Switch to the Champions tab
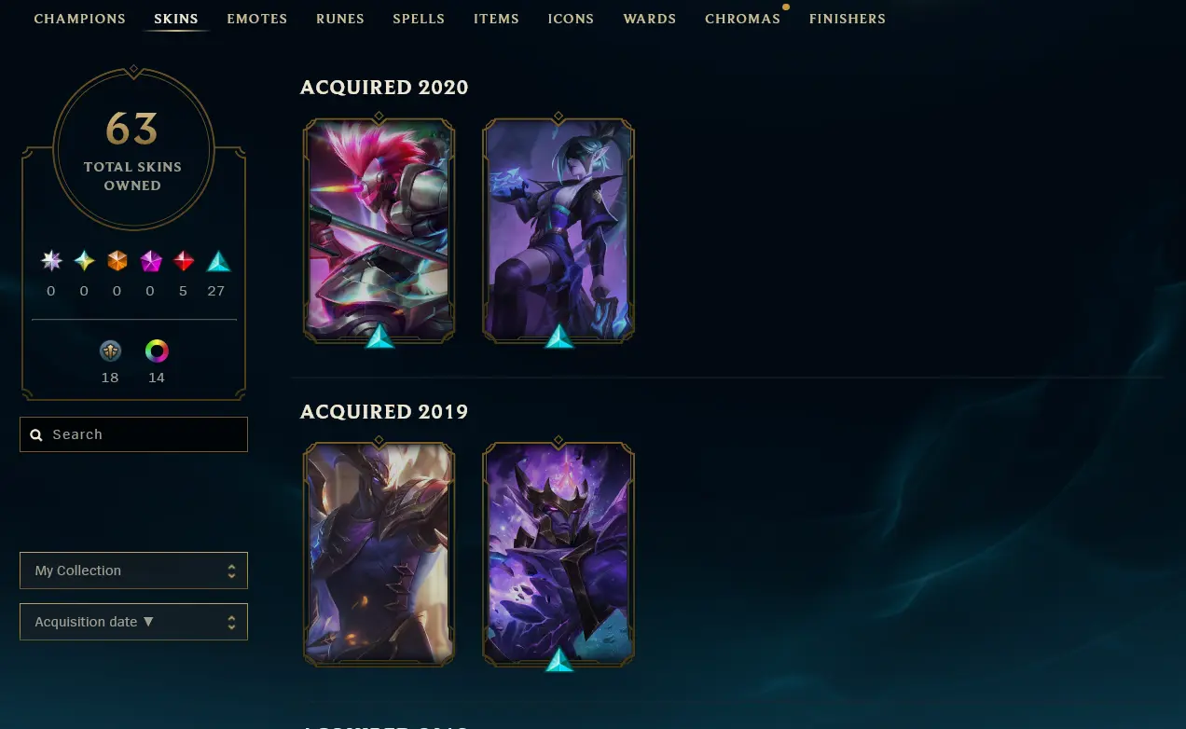 pos(79,19)
